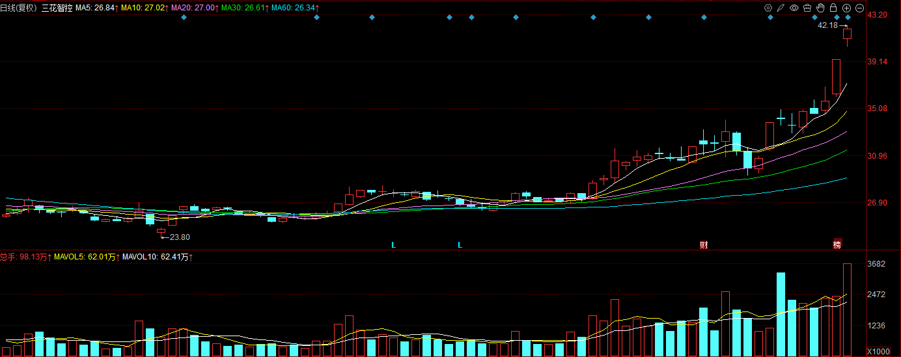The image size is (901, 357).
Task: Click the X1000 volume unit label
Action: [878, 351]
